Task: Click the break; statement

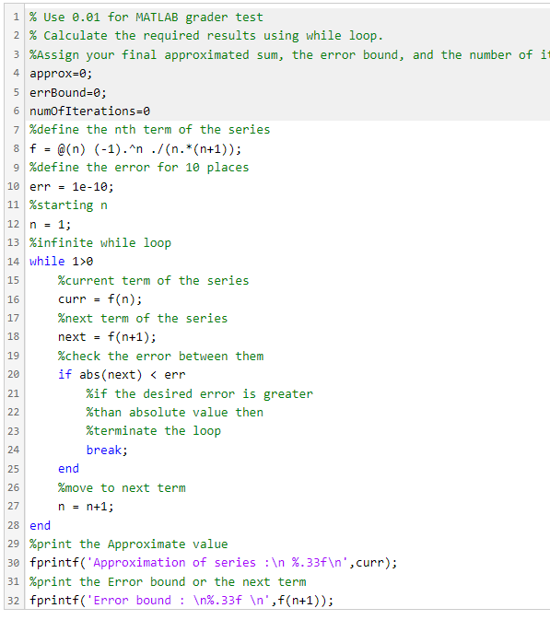Action: click(x=107, y=450)
